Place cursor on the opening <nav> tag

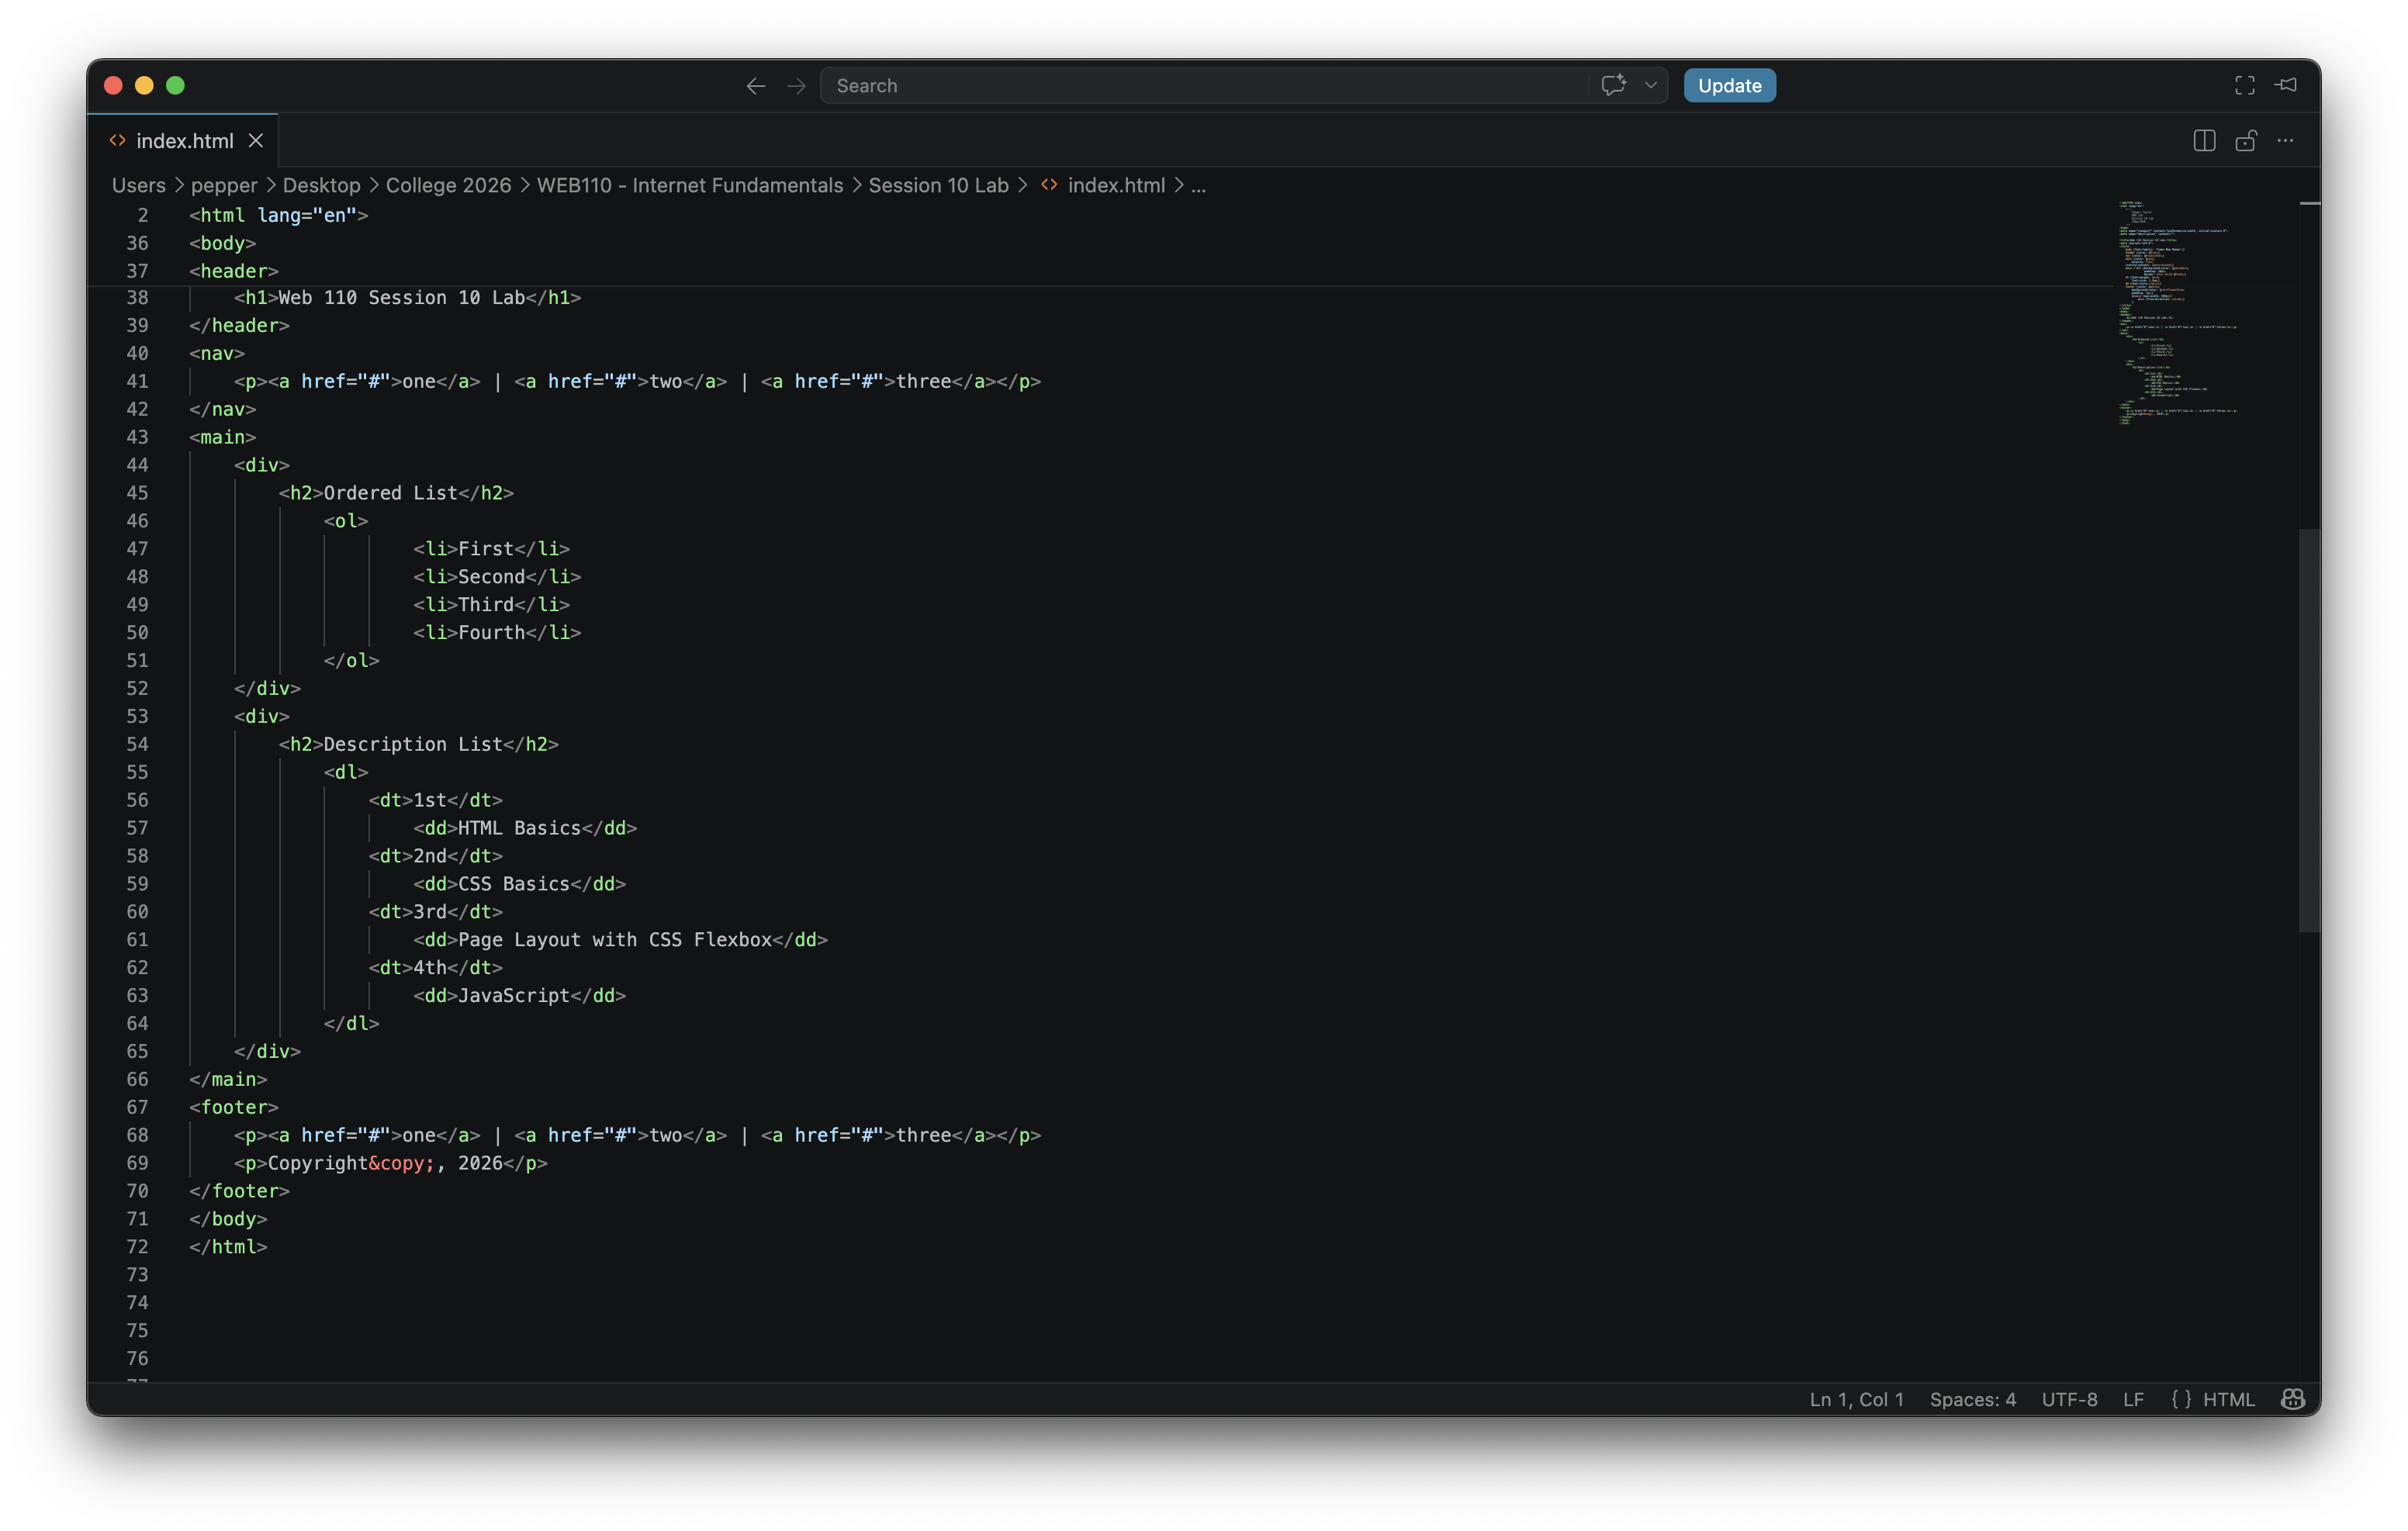[217, 353]
